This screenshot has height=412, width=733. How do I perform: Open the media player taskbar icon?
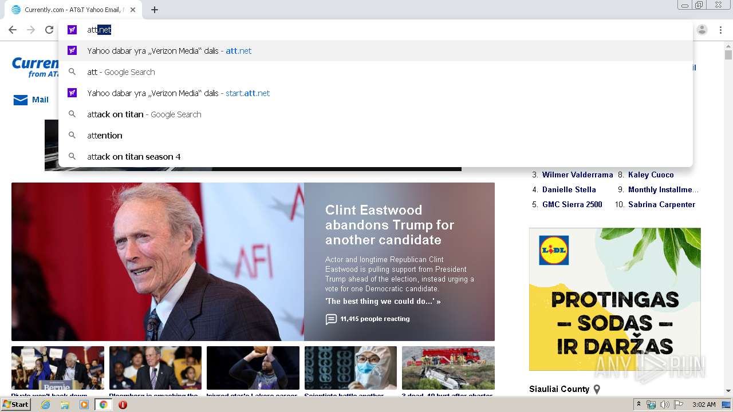point(84,405)
